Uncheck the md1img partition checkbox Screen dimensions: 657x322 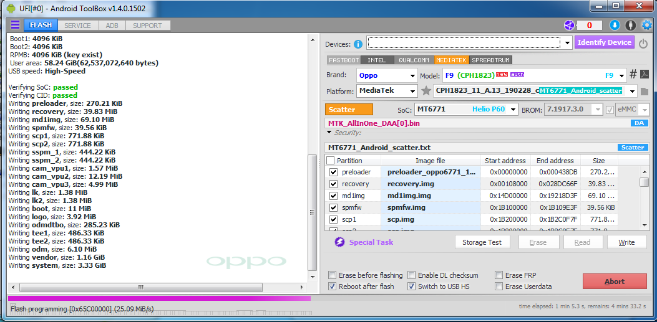click(x=334, y=196)
